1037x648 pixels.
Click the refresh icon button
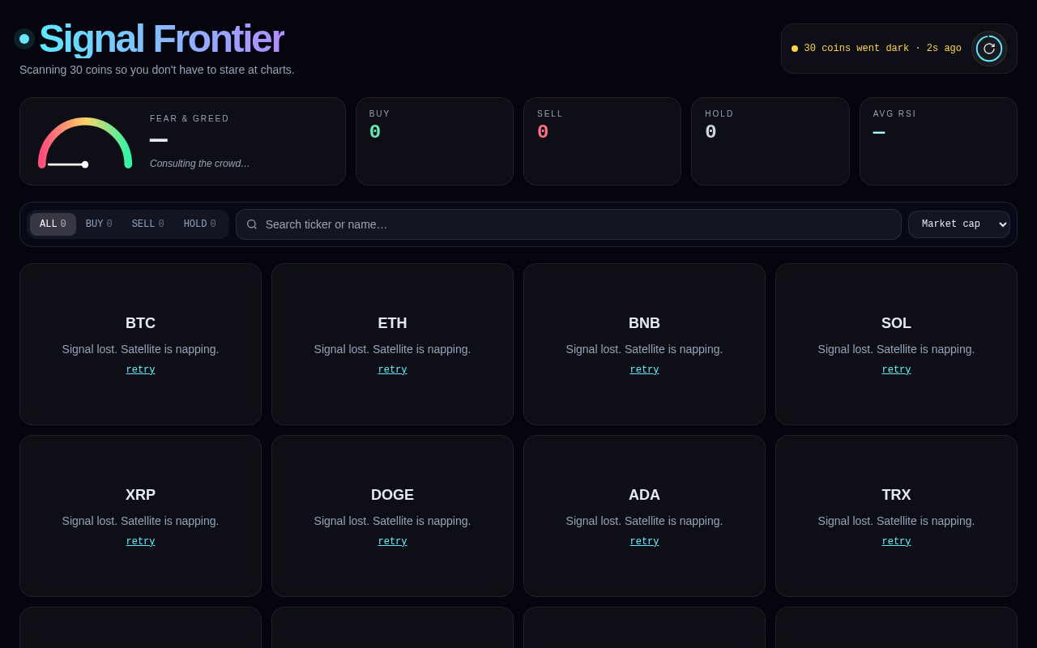coord(989,49)
